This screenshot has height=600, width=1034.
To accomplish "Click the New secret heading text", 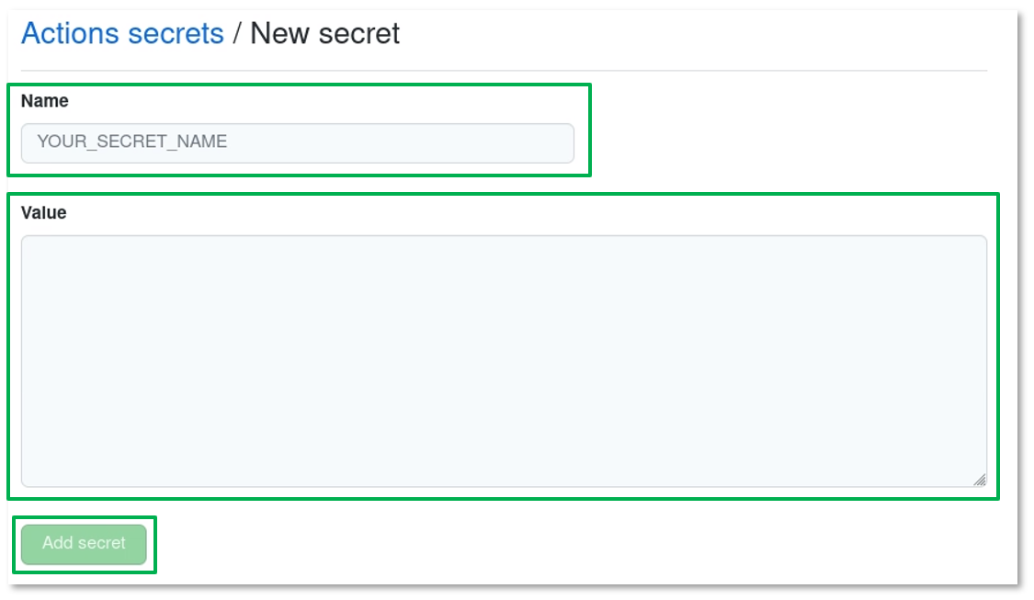I will click(325, 34).
